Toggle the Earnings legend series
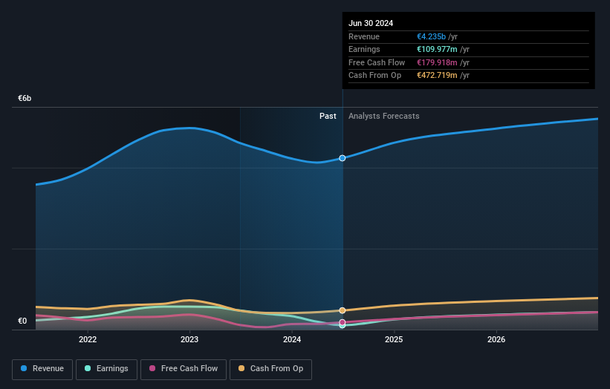Image resolution: width=610 pixels, height=389 pixels. click(x=106, y=369)
